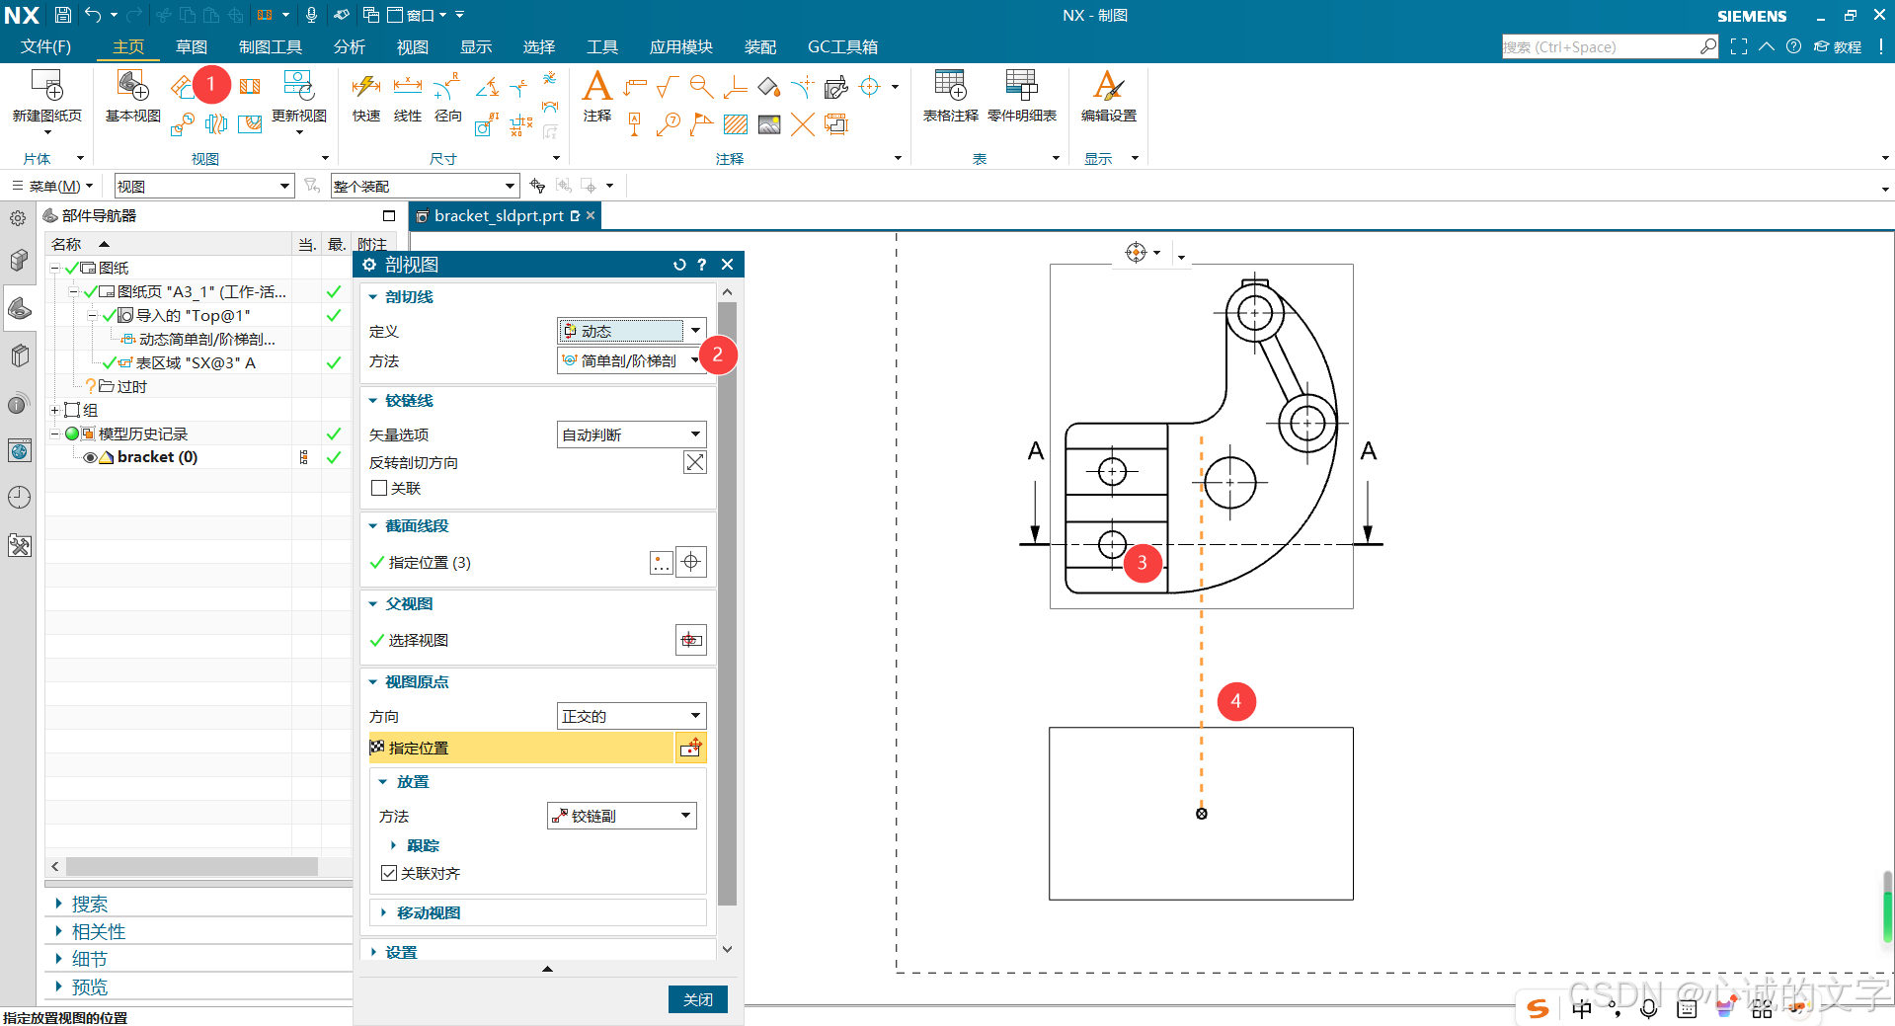This screenshot has width=1895, height=1026.
Task: Open the placement method 铰链副 dropdown
Action: click(622, 816)
